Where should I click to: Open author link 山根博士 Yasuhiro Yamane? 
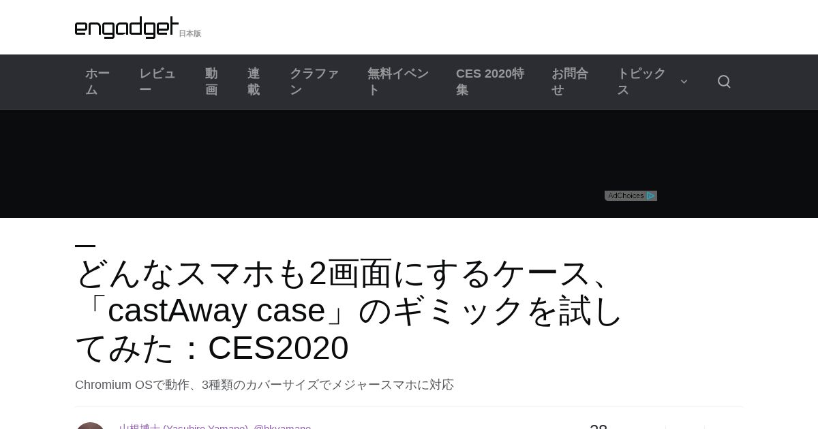point(183,426)
